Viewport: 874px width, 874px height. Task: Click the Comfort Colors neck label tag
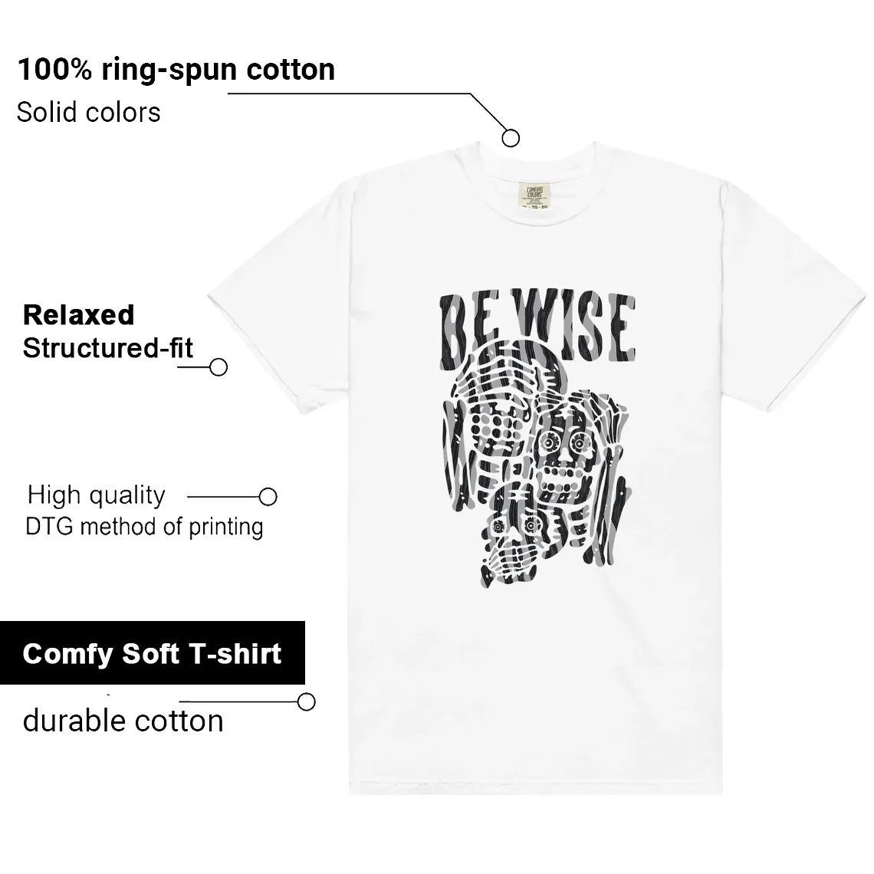click(534, 197)
